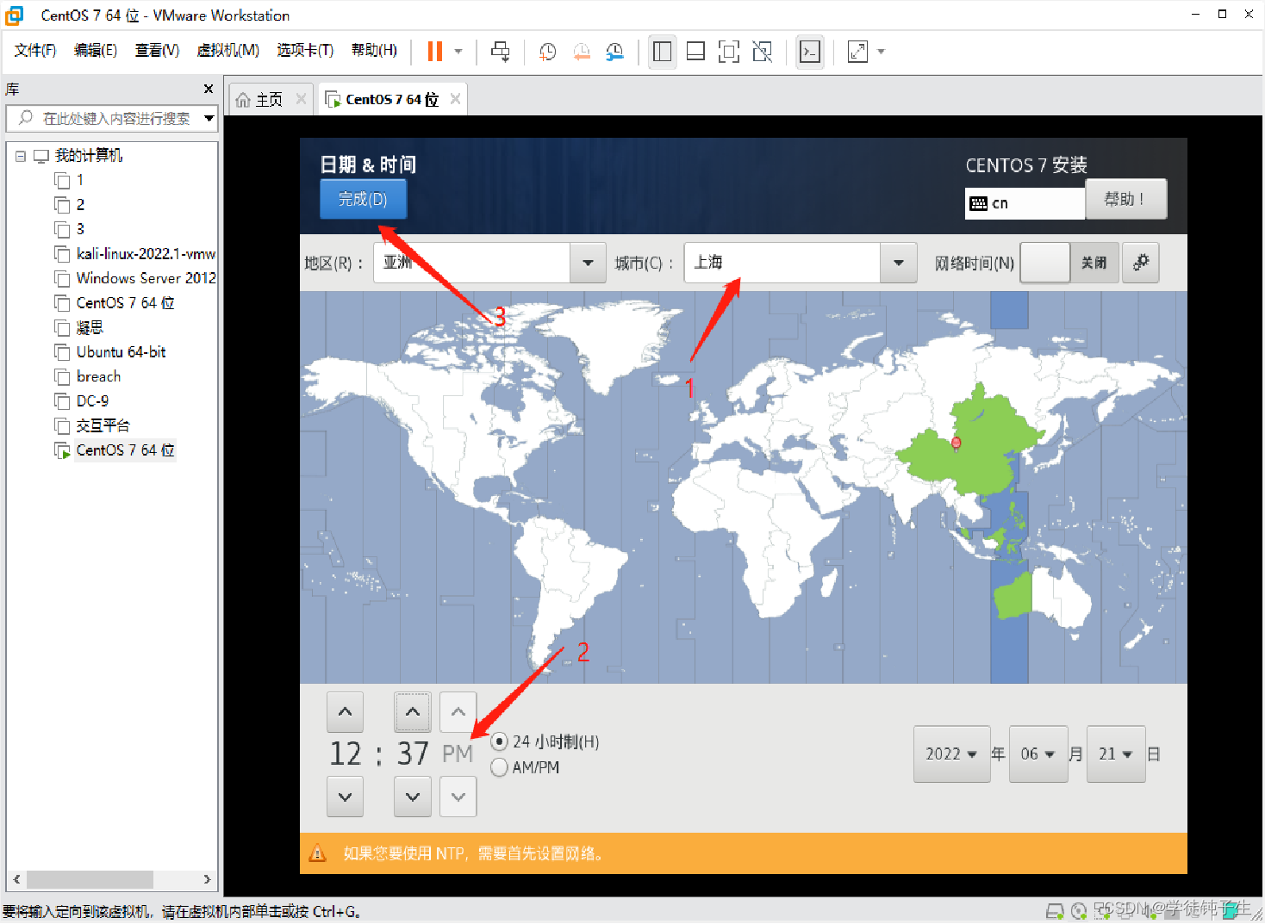Close the 主页 tab
Viewport: 1265px width, 924px height.
(x=301, y=99)
